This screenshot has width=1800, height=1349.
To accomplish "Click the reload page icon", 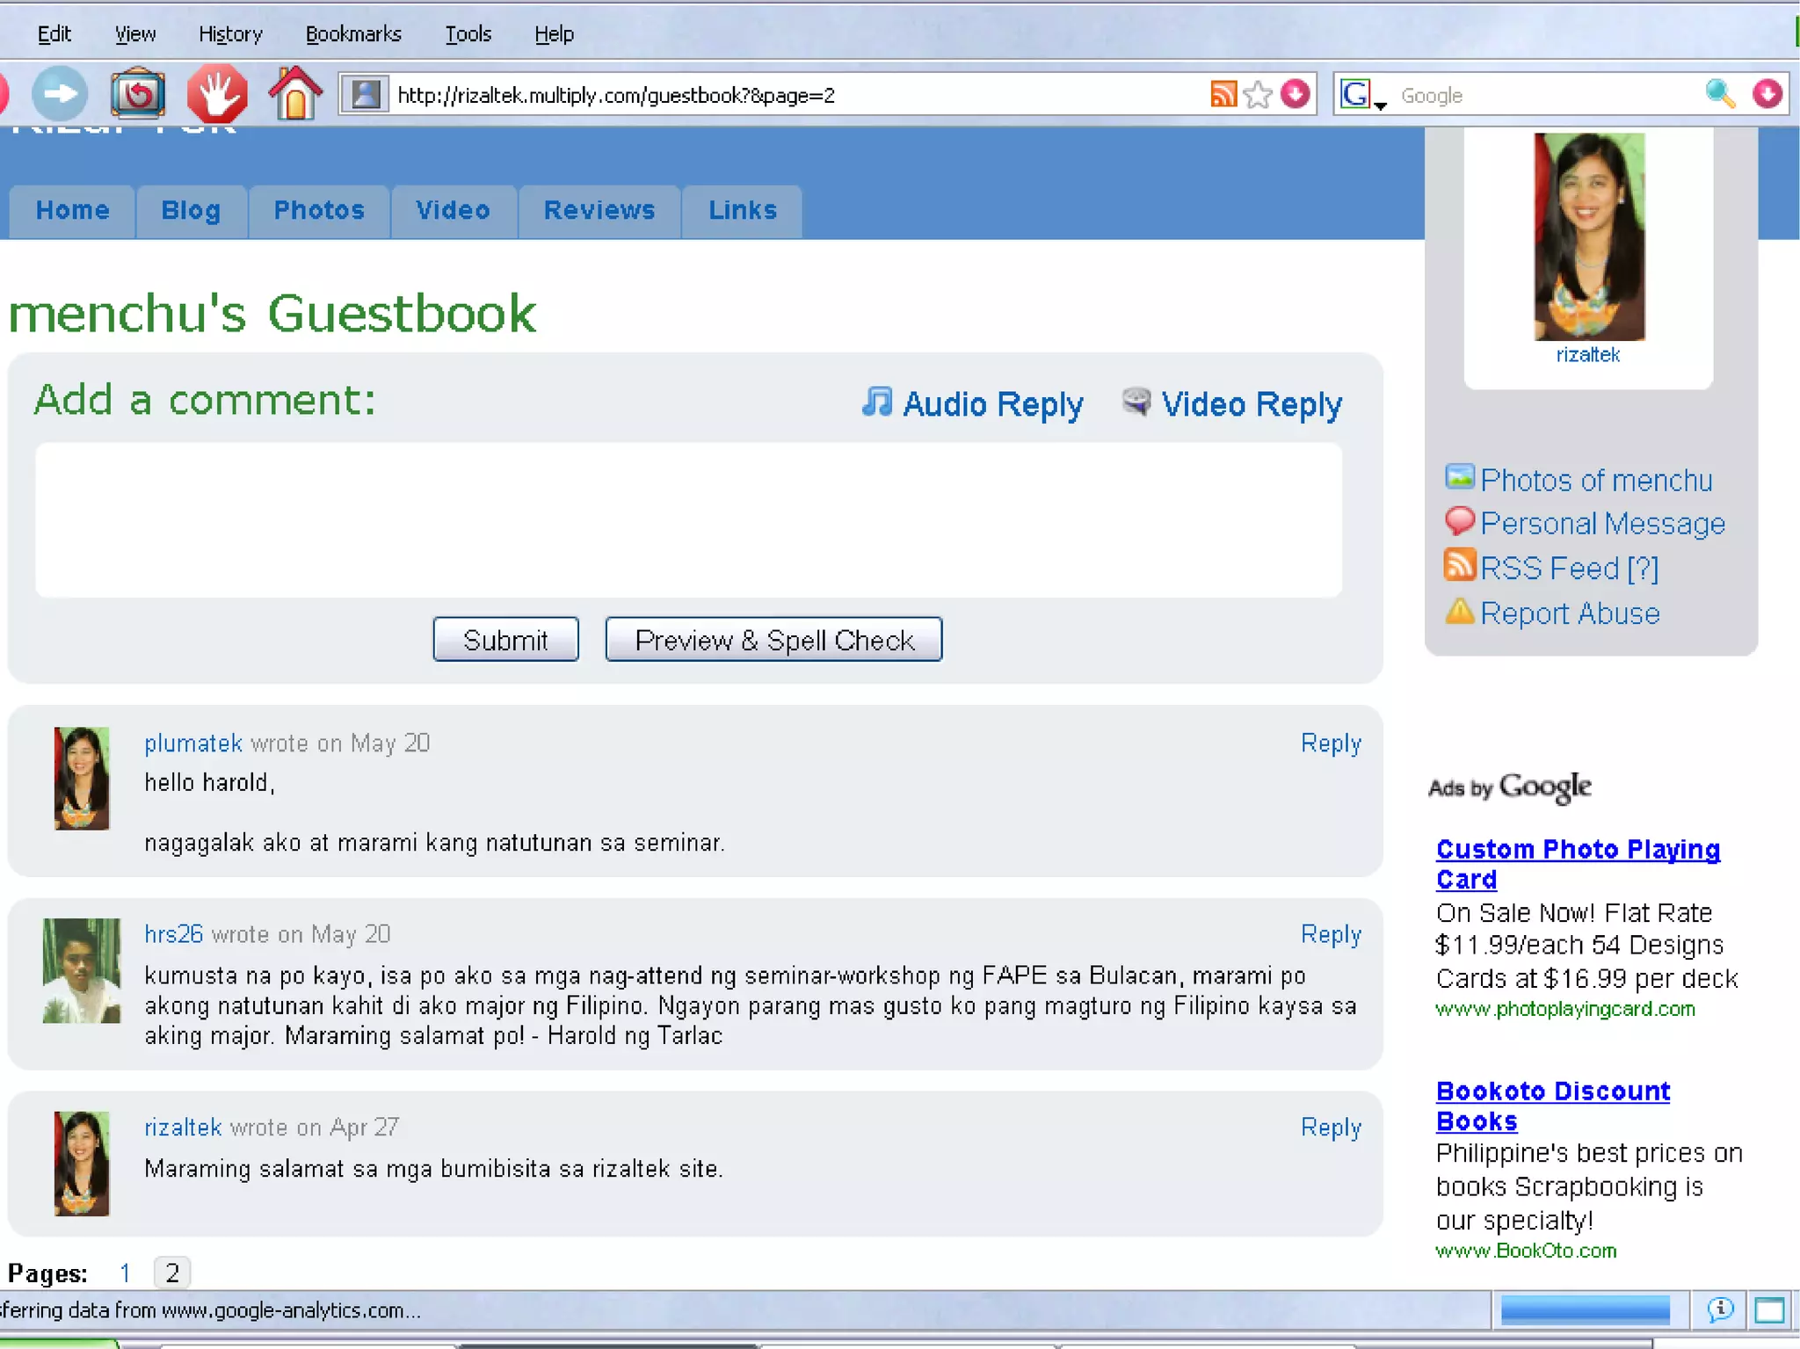I will [138, 93].
